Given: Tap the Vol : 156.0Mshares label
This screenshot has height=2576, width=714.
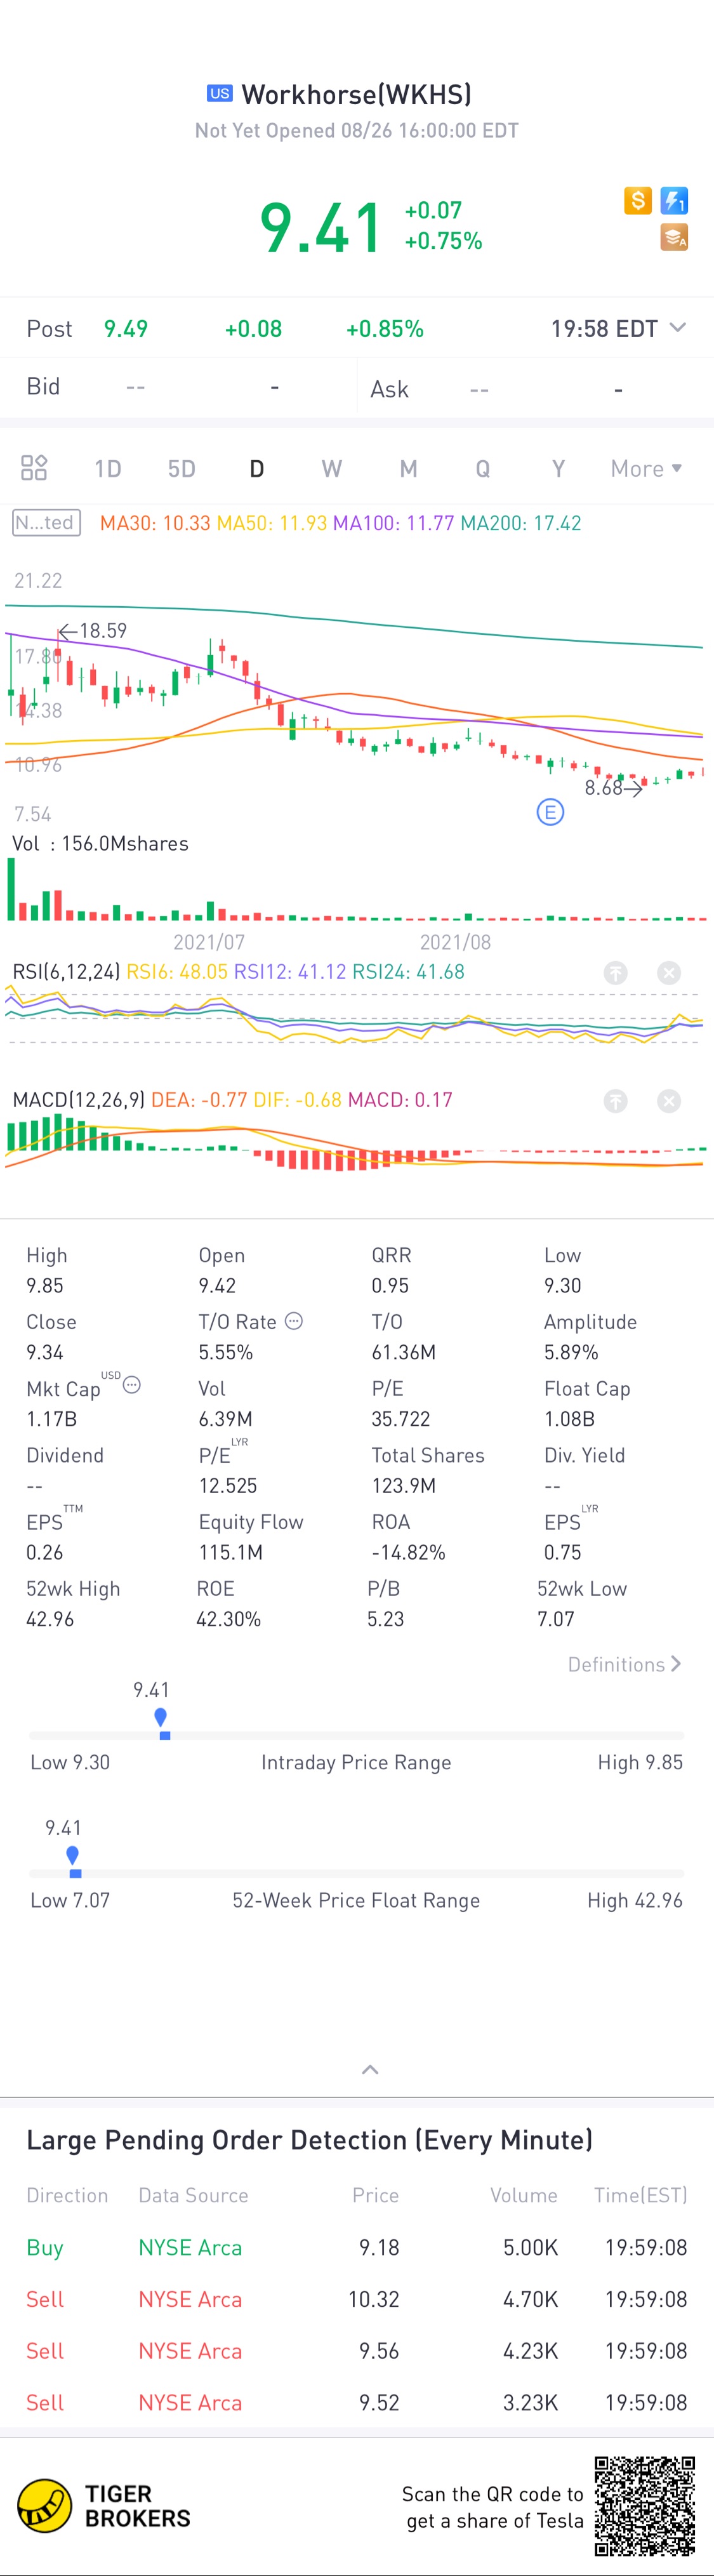Looking at the screenshot, I should [100, 843].
